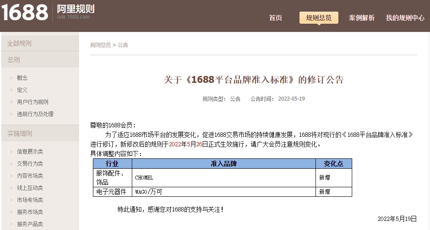The height and width of the screenshot is (230, 430).
Task: Click the arrow beside 线上互动类
Action: pyautogui.click(x=12, y=188)
